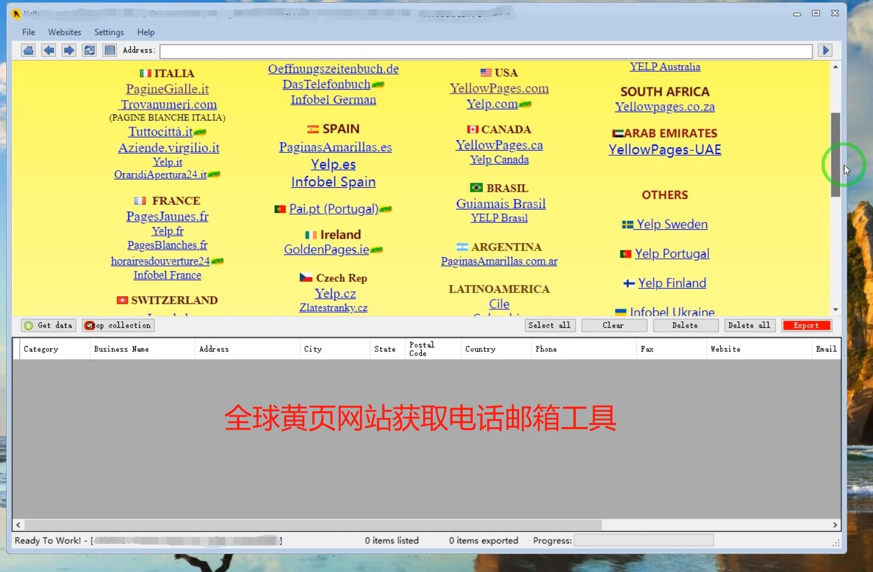Click the Back arrow icon
The height and width of the screenshot is (572, 873).
[48, 50]
